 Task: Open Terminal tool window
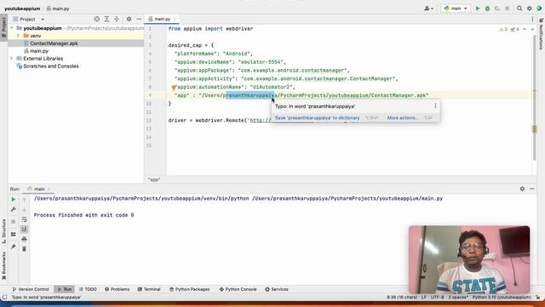[x=149, y=289]
